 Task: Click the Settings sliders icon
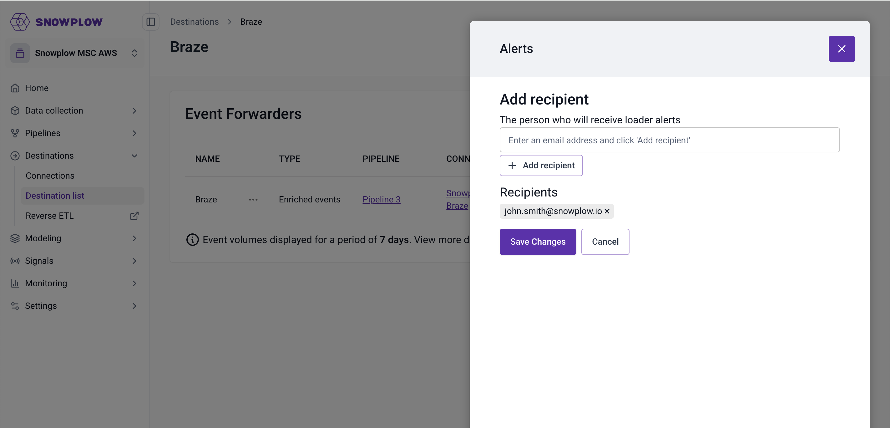coord(15,306)
